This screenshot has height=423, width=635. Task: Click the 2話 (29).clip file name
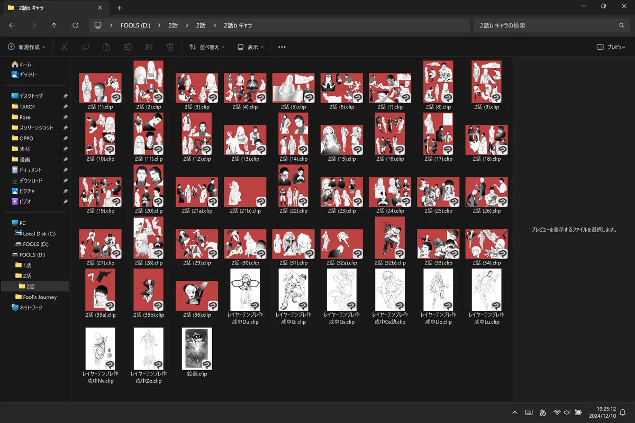197,263
